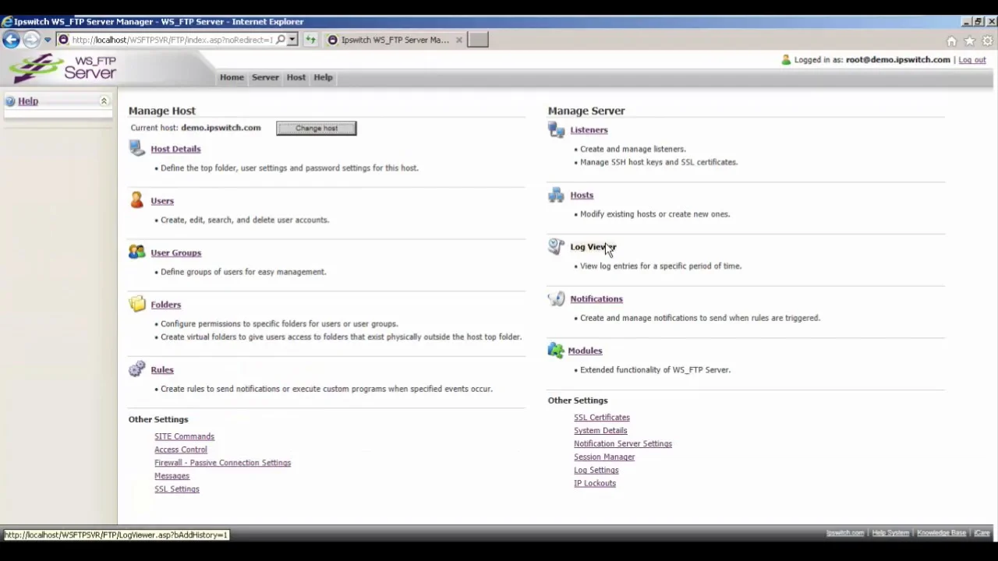Open the Listeners link
Image resolution: width=998 pixels, height=561 pixels.
(x=589, y=130)
